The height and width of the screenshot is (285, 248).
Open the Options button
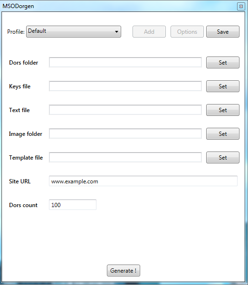point(187,32)
